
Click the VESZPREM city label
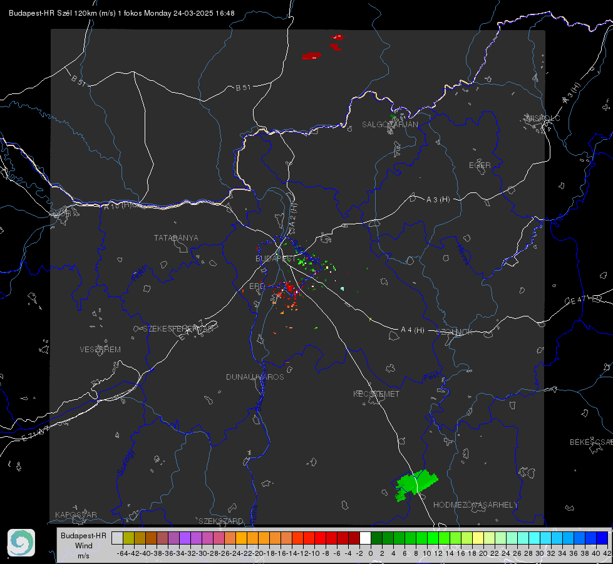100,349
